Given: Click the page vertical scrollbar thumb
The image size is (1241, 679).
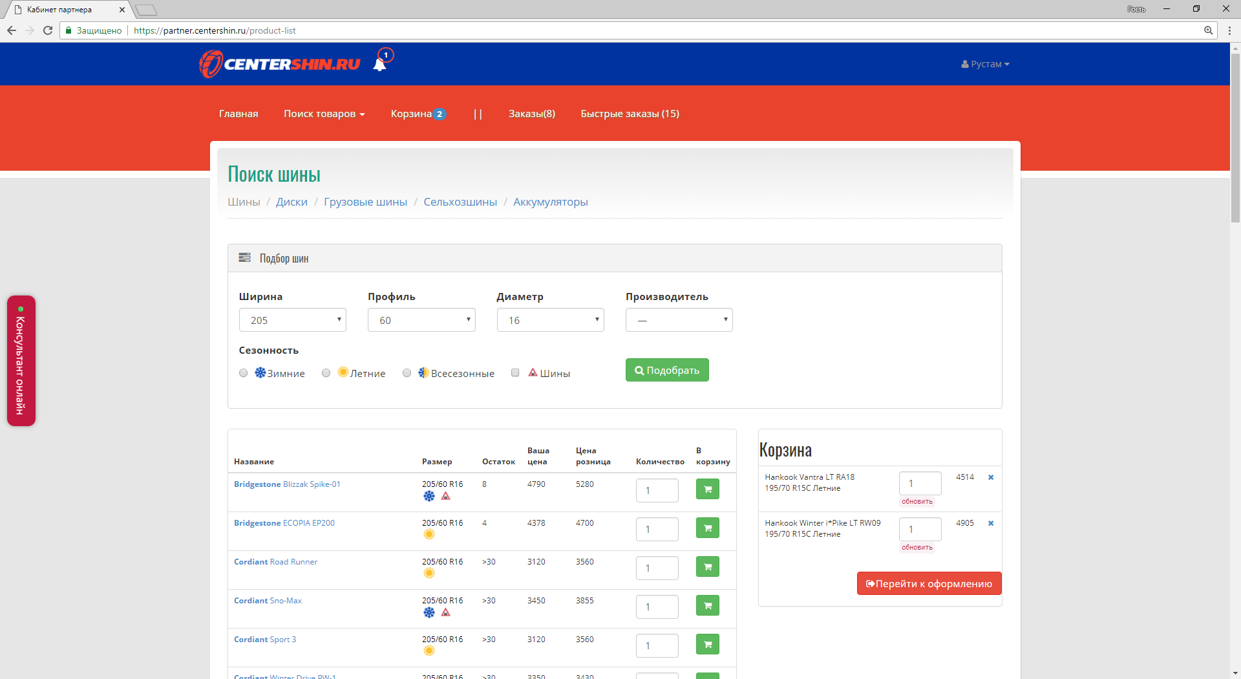Looking at the screenshot, I should point(1235,137).
